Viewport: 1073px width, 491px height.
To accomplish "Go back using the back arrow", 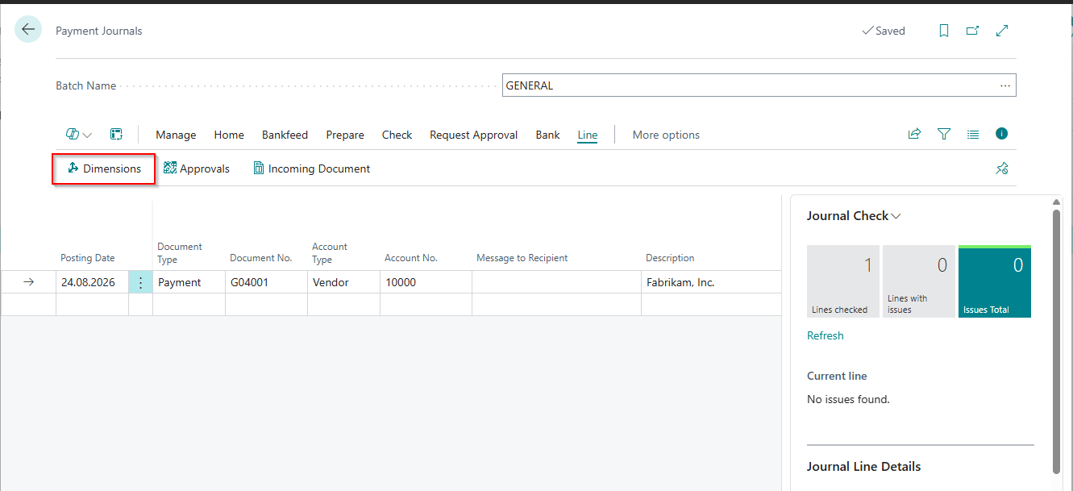I will pos(28,30).
